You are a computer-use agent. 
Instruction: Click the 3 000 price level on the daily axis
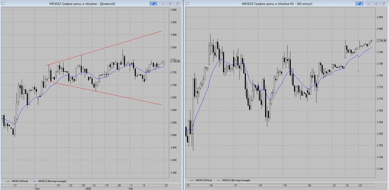coord(173,10)
